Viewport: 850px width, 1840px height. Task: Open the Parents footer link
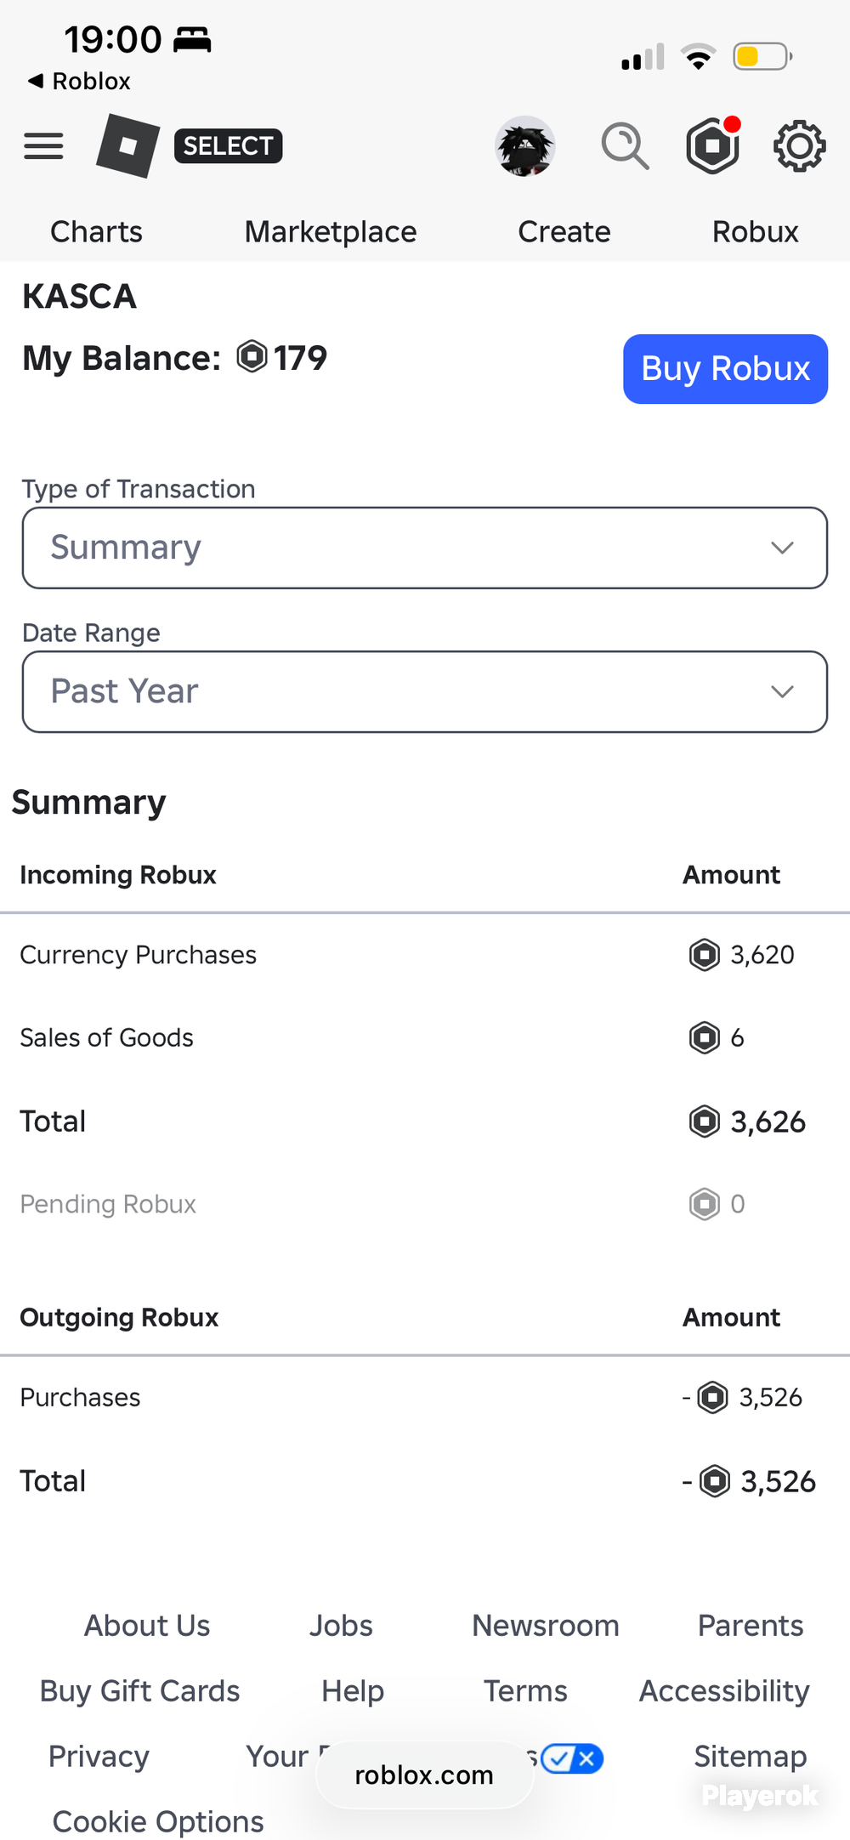point(751,1626)
